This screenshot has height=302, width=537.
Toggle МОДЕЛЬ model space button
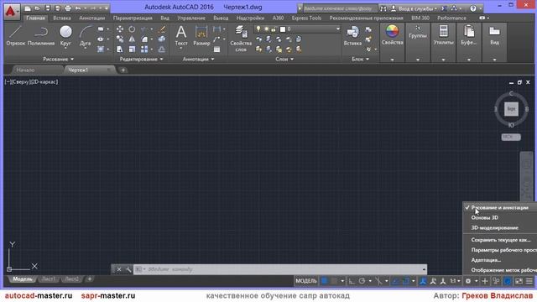pos(306,281)
